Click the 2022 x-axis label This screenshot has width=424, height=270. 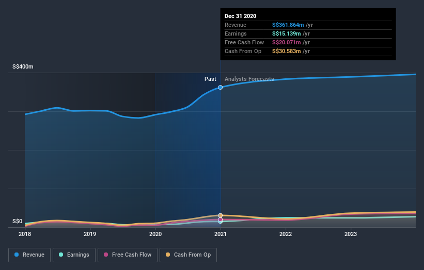coord(286,234)
